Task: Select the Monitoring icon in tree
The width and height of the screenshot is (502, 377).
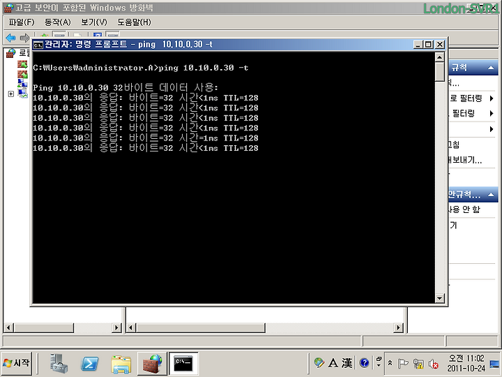Action: point(22,94)
